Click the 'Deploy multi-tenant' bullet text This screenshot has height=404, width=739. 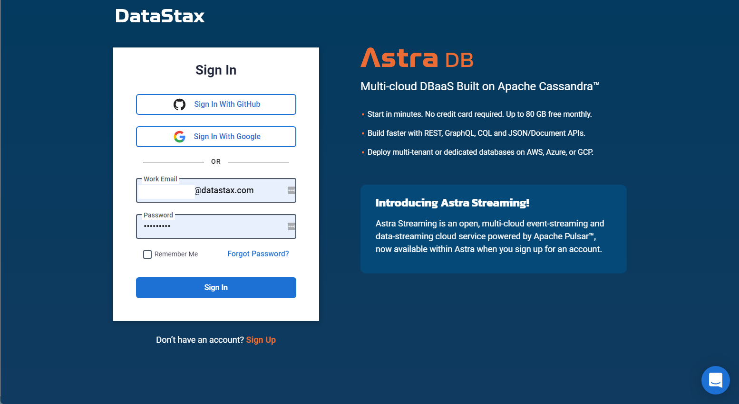480,152
